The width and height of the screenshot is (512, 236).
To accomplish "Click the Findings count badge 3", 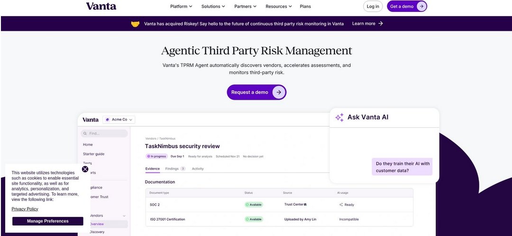I will pos(183,169).
